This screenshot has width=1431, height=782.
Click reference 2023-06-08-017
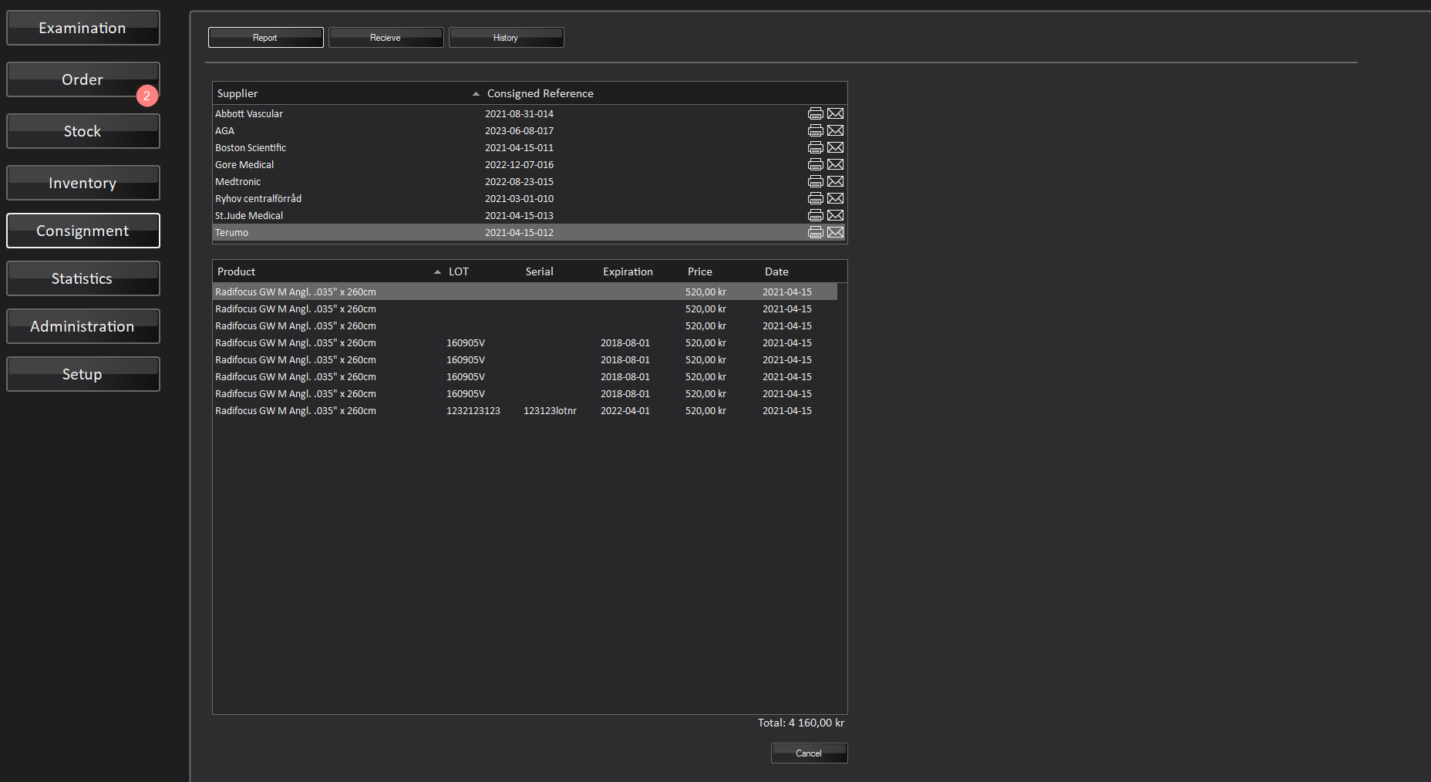click(x=519, y=130)
